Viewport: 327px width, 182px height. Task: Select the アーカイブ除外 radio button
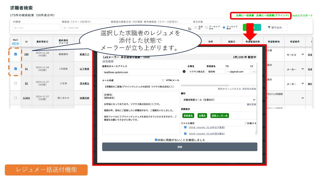coord(224,27)
